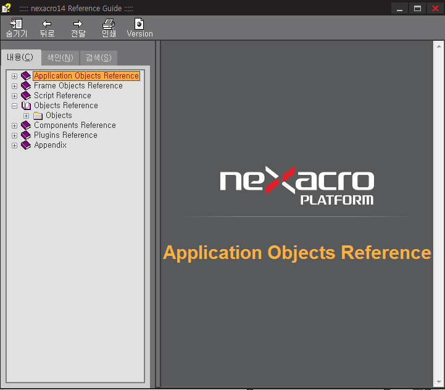Switch to the 색인(N) index tab

(x=60, y=58)
